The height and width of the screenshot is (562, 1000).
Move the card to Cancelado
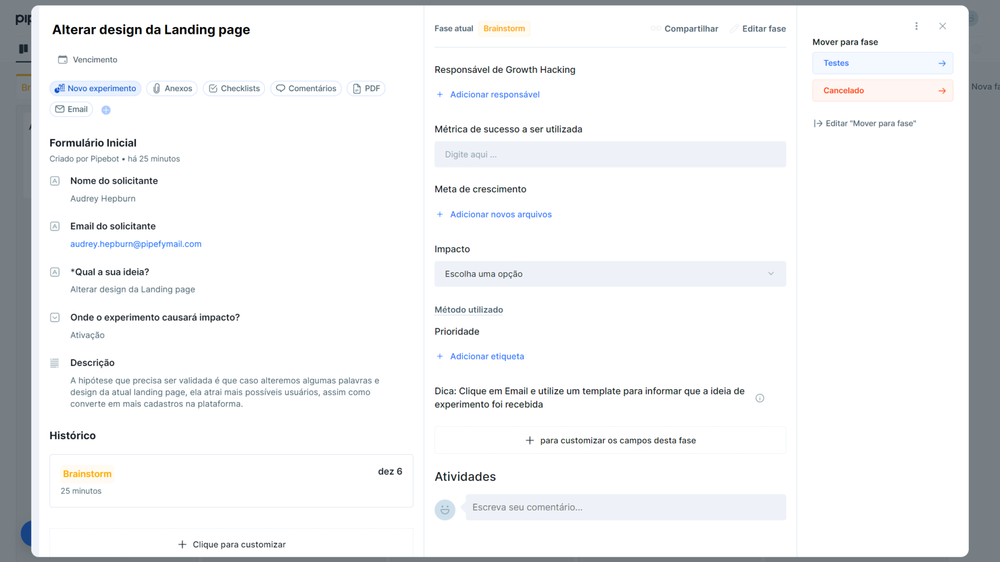882,90
